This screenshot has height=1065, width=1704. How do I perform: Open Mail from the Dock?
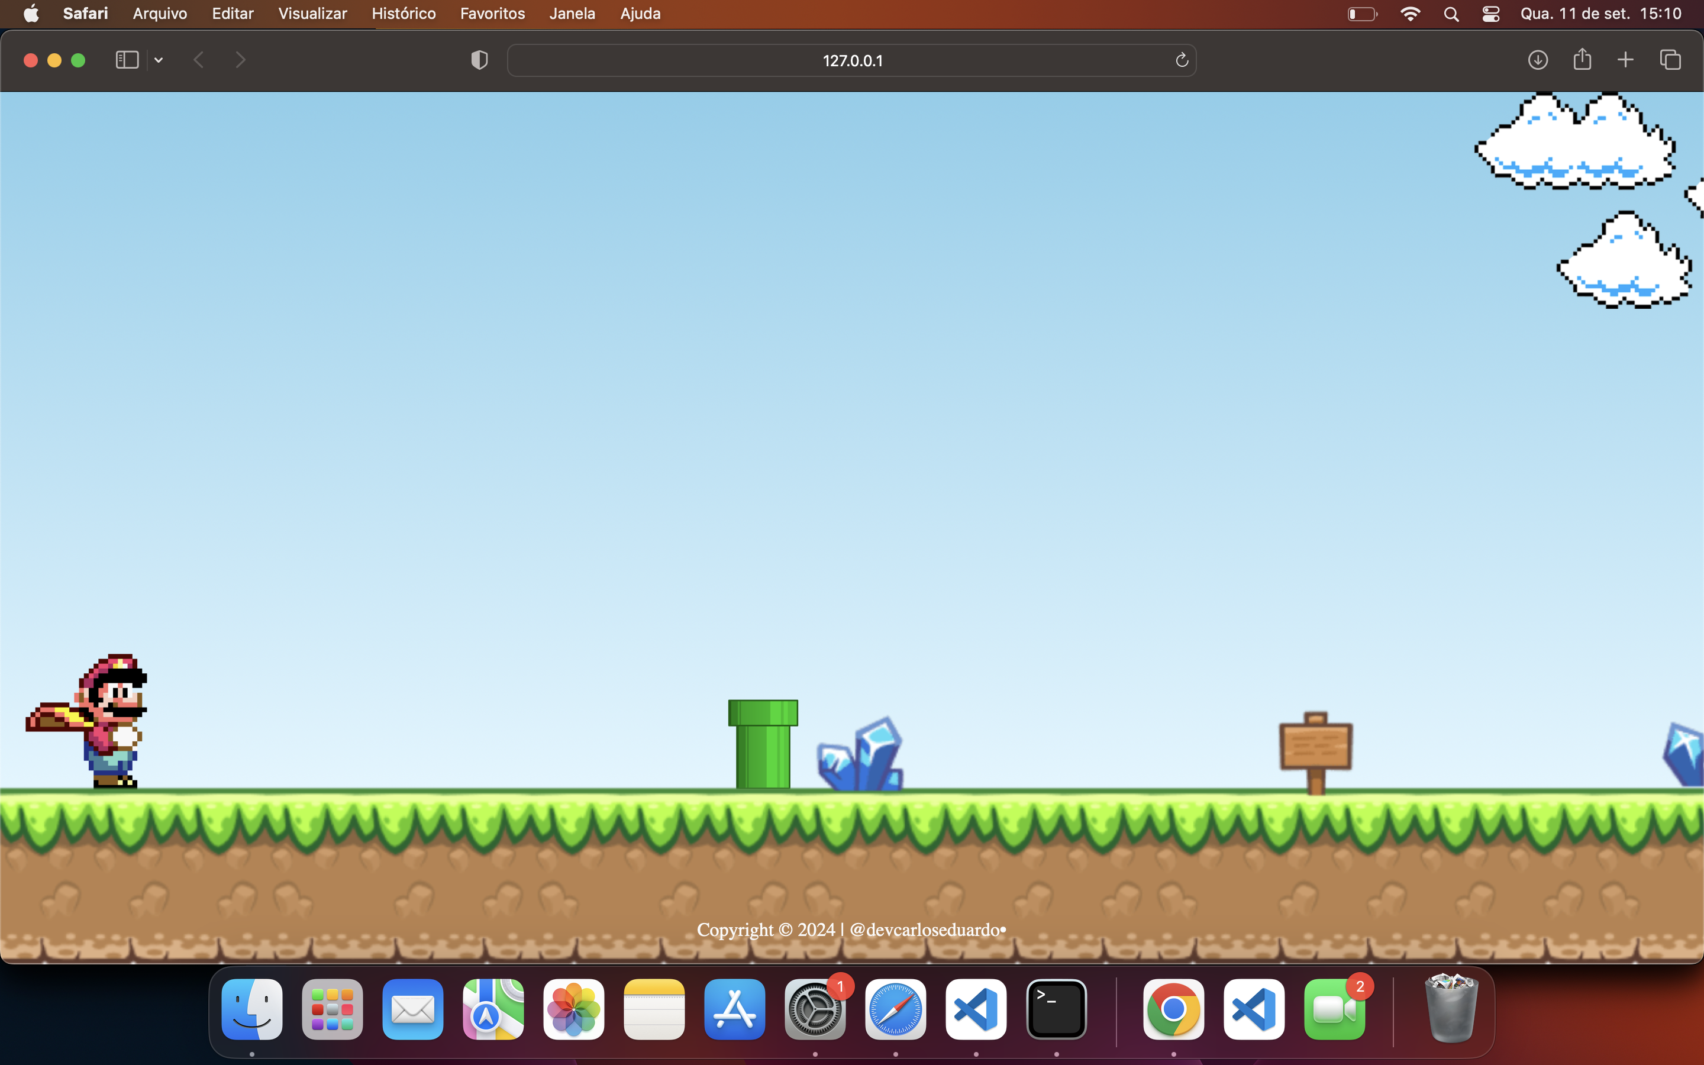coord(412,1009)
